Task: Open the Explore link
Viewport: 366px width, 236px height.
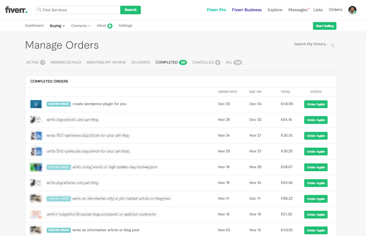Action: click(x=275, y=10)
